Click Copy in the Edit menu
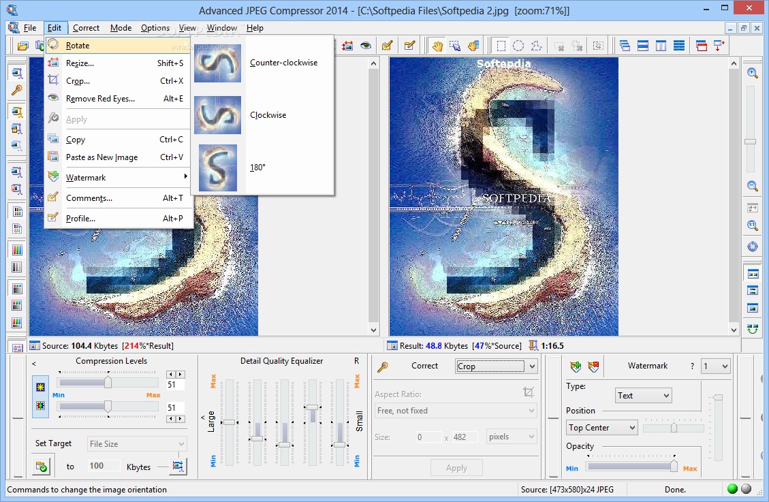 (118, 140)
